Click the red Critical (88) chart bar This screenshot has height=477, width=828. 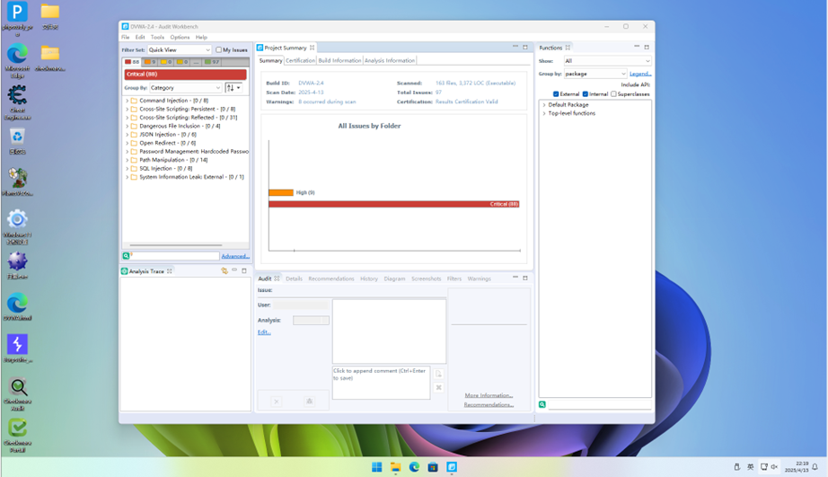click(x=394, y=204)
